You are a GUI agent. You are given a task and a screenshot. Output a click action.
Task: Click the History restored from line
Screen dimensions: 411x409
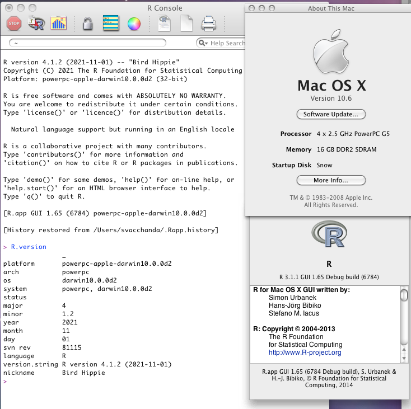click(111, 230)
